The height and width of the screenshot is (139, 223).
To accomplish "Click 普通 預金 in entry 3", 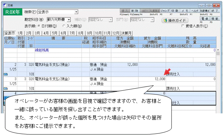I will tap(98, 79).
